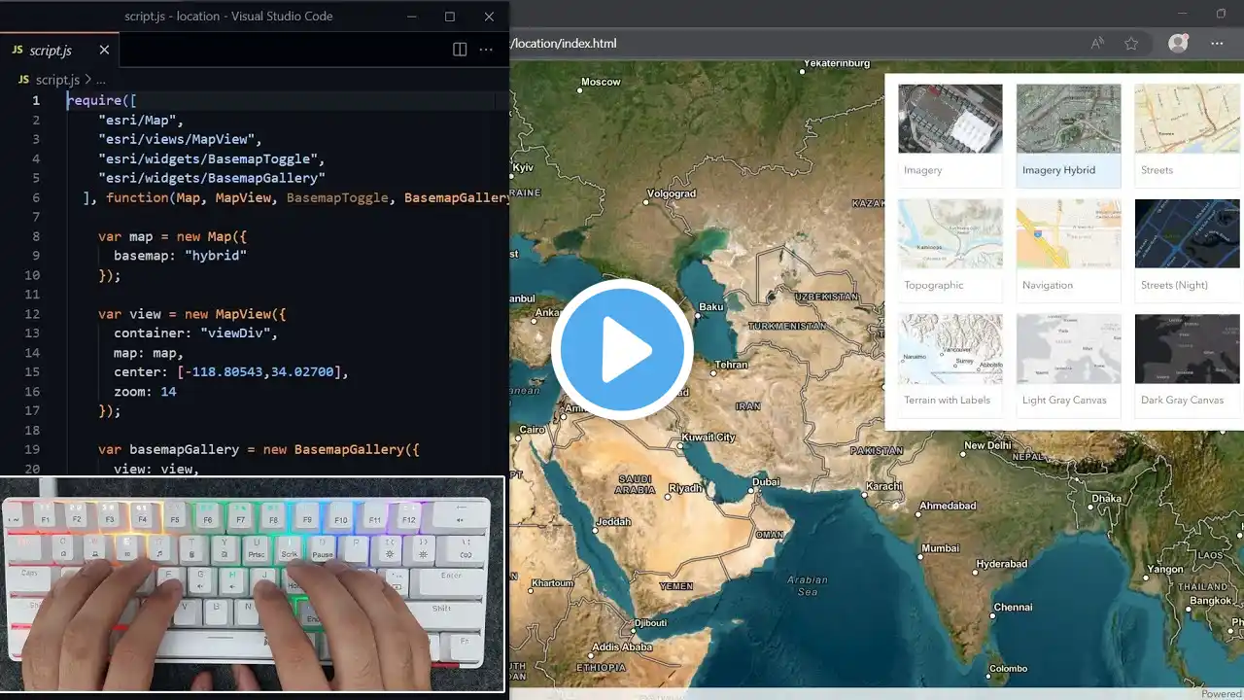
Task: Click the "esri/widgets/BasemapGallery" string in the code
Action: 211,178
